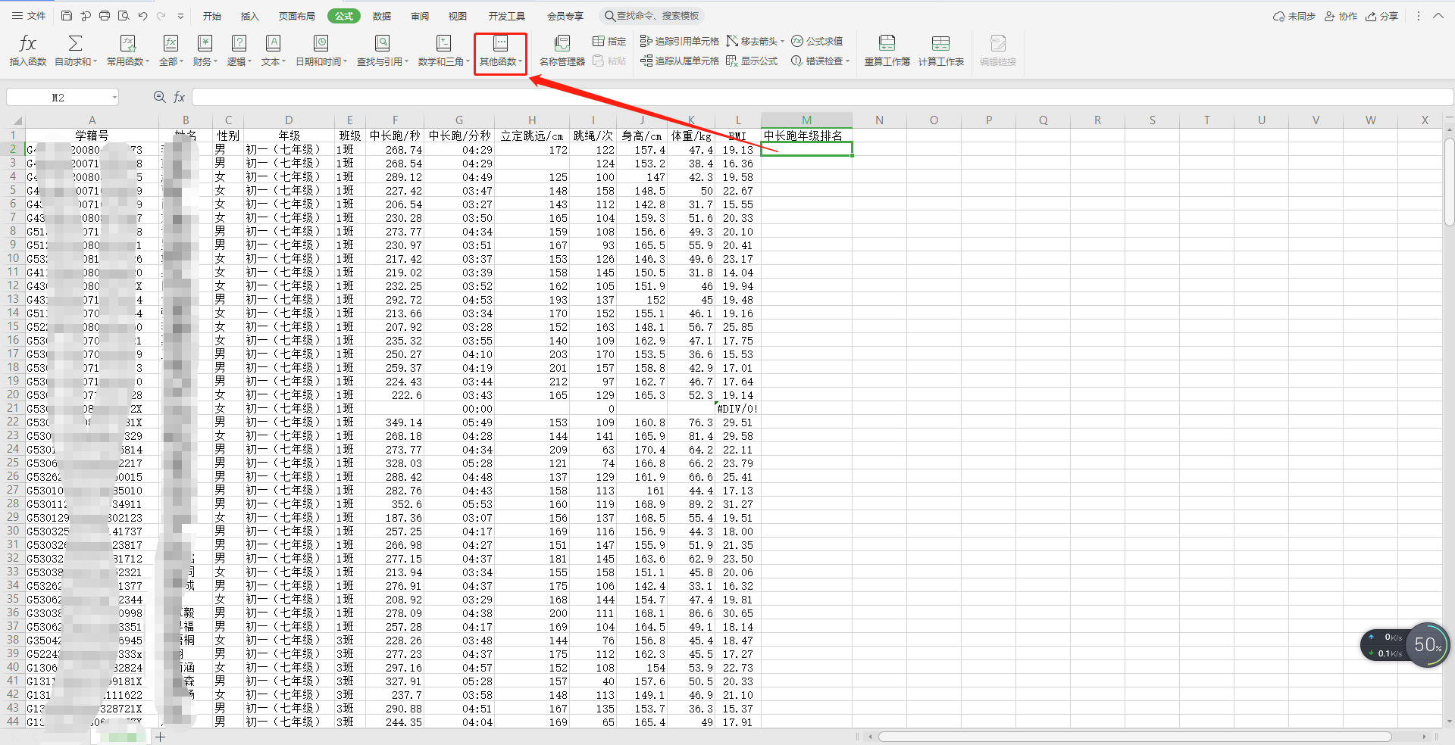Click the #DIV/0! cell in row 21
This screenshot has height=745, width=1455.
[x=737, y=409]
